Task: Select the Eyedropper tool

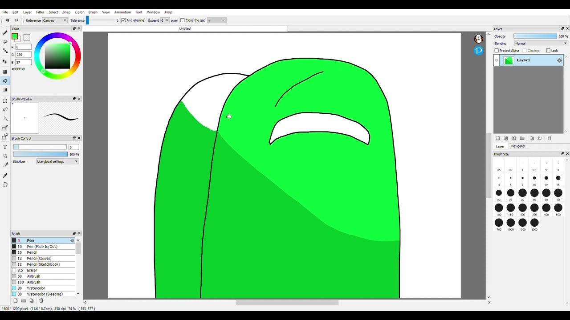Action: click(x=5, y=175)
